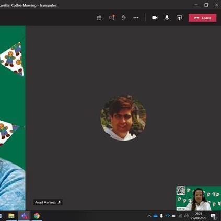Minimize the Teams meeting window
221x221 pixels.
tap(196, 5)
